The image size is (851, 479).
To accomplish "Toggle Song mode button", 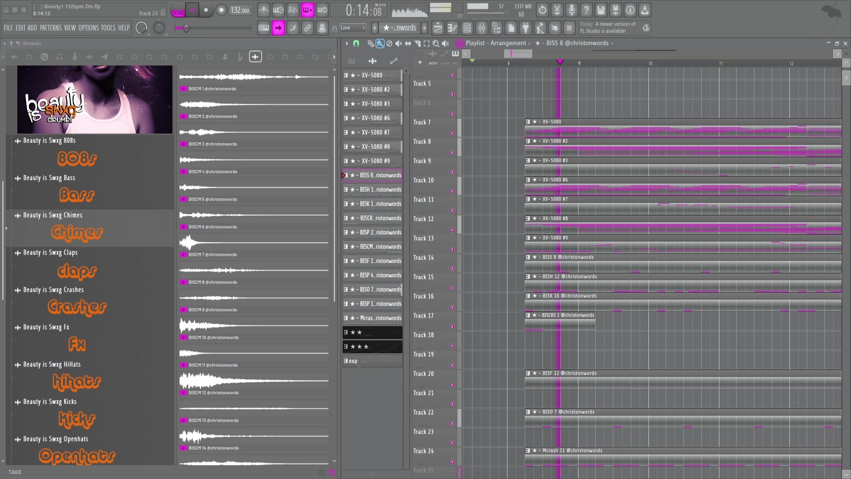I will [178, 10].
